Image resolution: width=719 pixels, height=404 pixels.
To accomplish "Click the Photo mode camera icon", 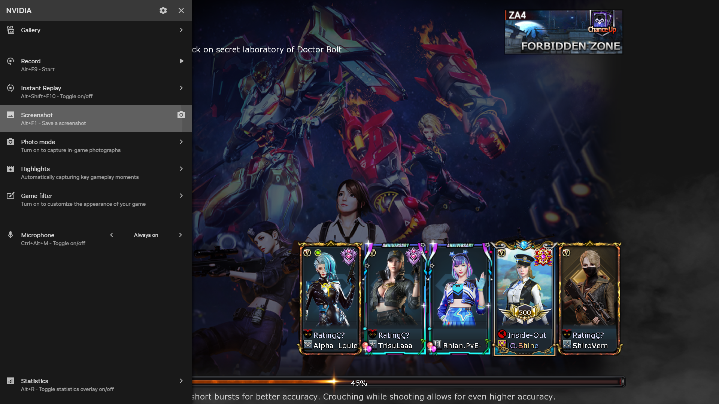I will tap(10, 142).
